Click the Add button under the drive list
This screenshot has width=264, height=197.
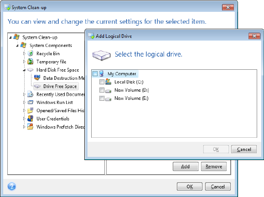pyautogui.click(x=186, y=166)
